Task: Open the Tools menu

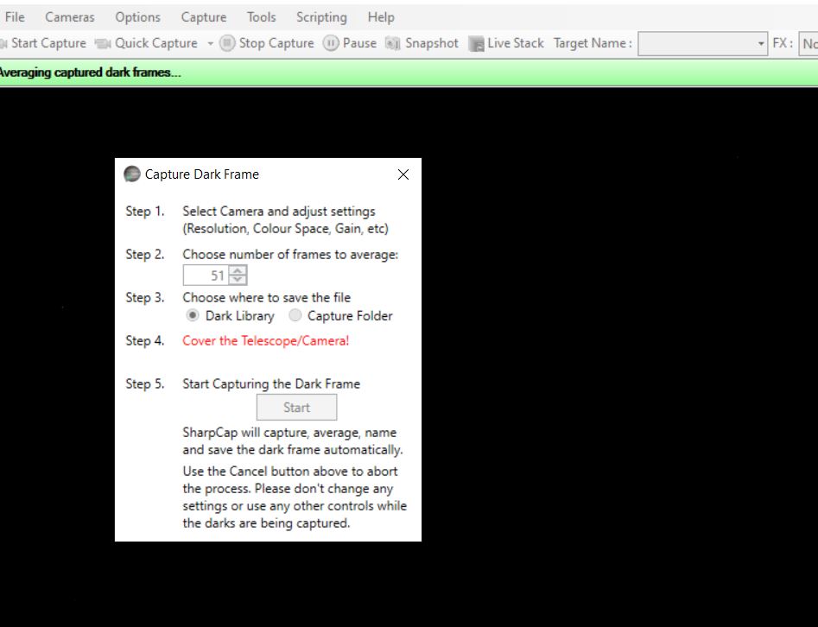Action: (262, 17)
